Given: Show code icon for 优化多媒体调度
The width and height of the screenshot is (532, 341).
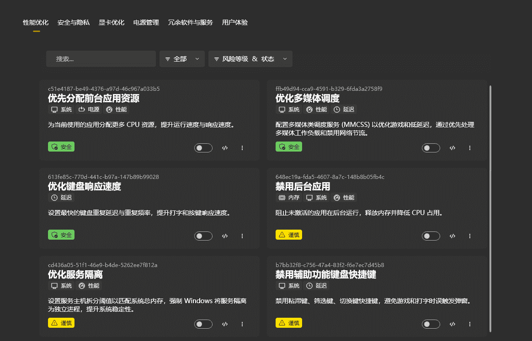Looking at the screenshot, I should [452, 148].
